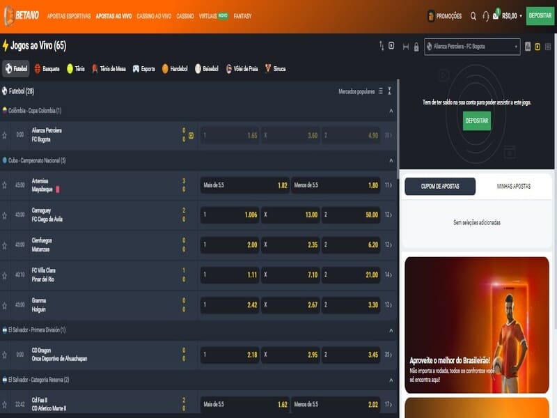Select the Beisebol sport filter
The image size is (557, 418).
point(206,68)
